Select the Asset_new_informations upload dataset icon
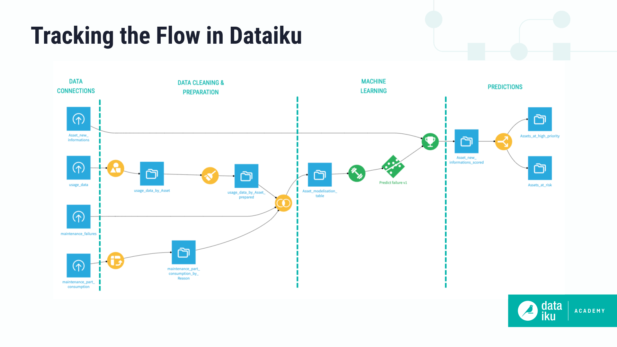Screen dimensions: 617x347 pyautogui.click(x=78, y=119)
